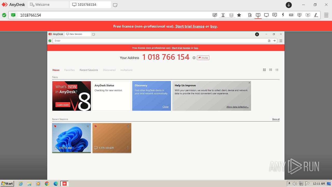Switch to the Welcome tab
The image size is (332, 187).
click(49, 5)
